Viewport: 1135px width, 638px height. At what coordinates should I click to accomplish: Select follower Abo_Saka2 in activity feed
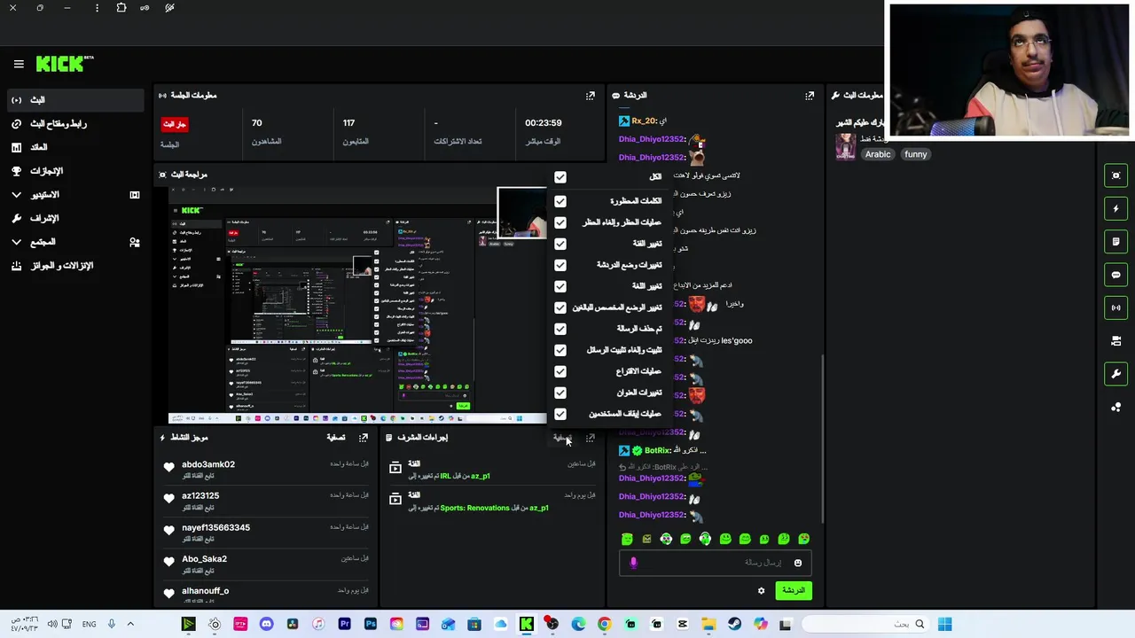click(205, 559)
